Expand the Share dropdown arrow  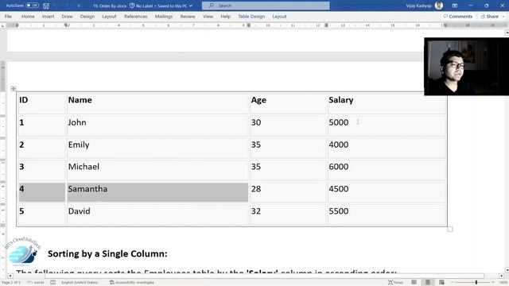503,16
